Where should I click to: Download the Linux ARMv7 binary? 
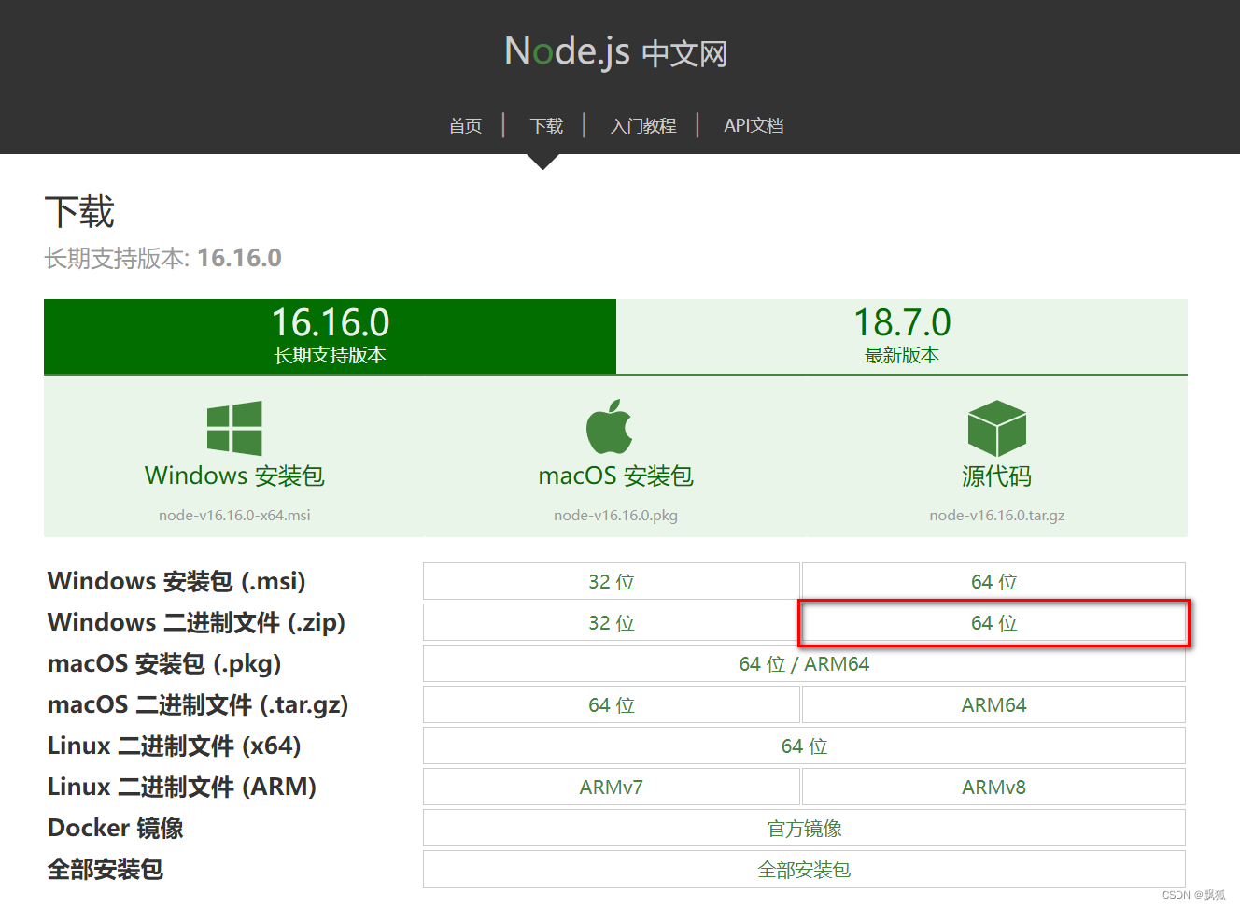pos(612,787)
